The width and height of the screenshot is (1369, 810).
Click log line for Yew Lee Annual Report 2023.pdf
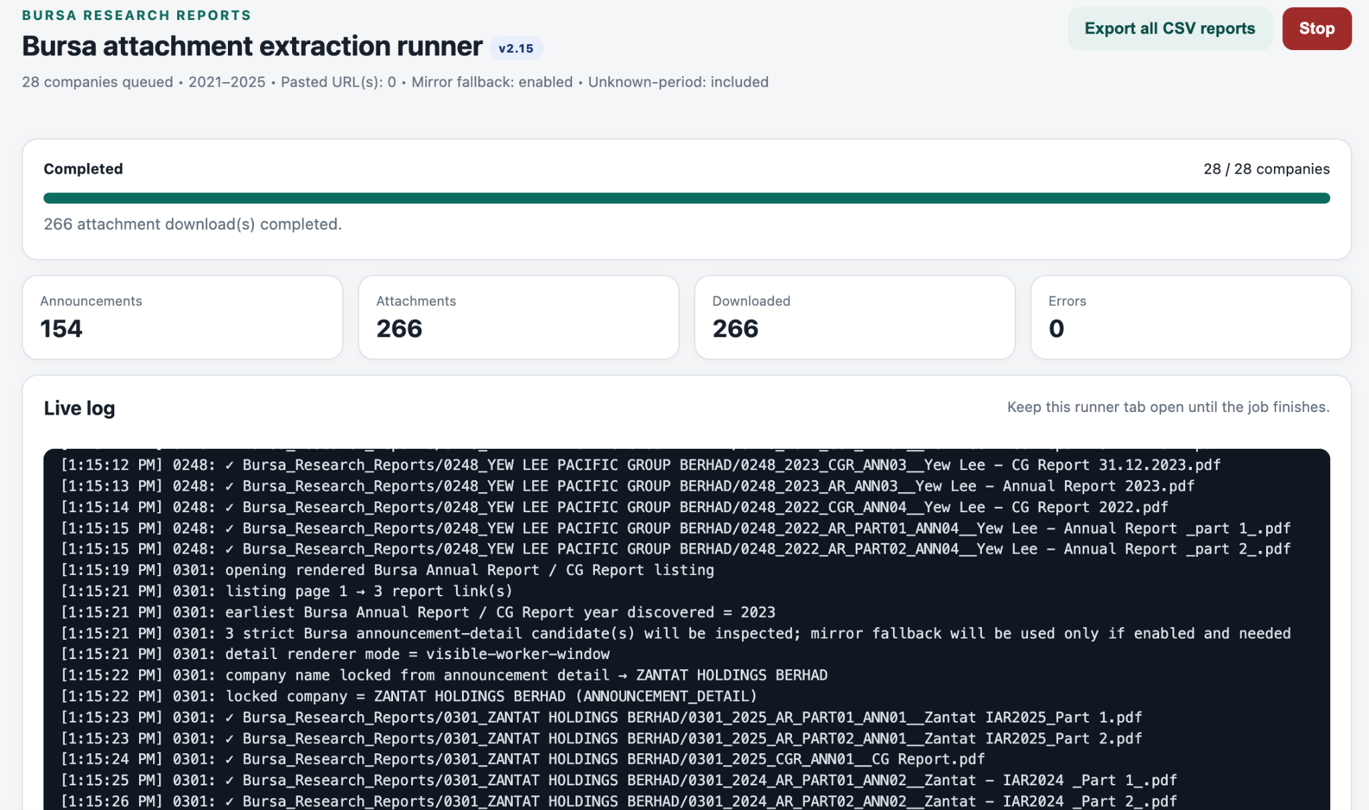[x=627, y=486]
